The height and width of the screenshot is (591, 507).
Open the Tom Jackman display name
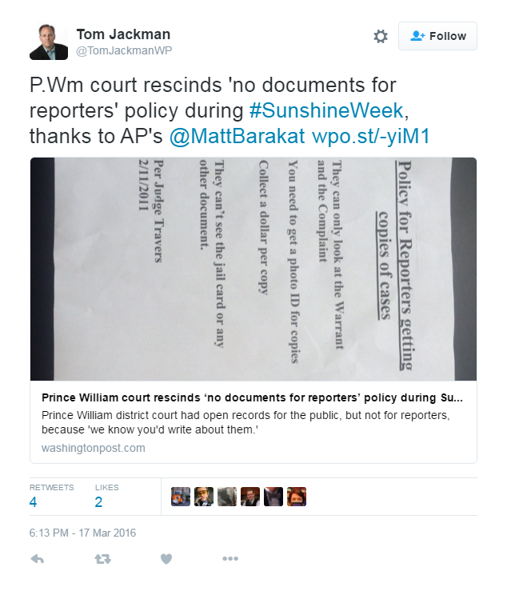coord(123,34)
